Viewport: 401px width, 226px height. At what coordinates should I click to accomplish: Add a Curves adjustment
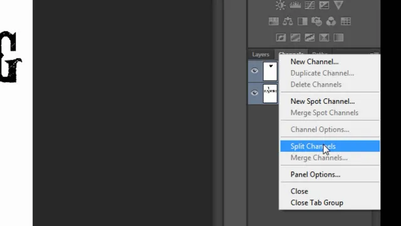pos(310,5)
